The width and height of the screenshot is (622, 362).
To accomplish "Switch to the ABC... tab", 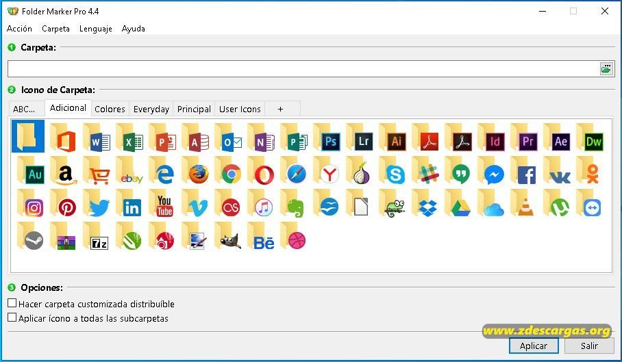I will click(x=26, y=109).
